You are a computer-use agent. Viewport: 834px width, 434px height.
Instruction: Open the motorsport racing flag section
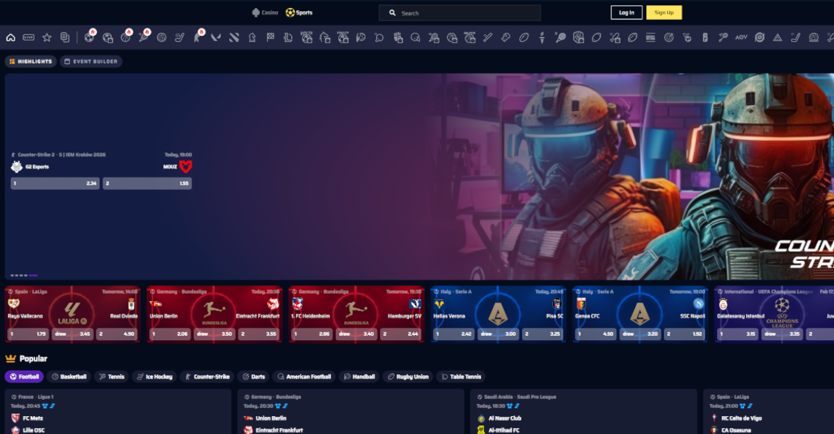270,38
